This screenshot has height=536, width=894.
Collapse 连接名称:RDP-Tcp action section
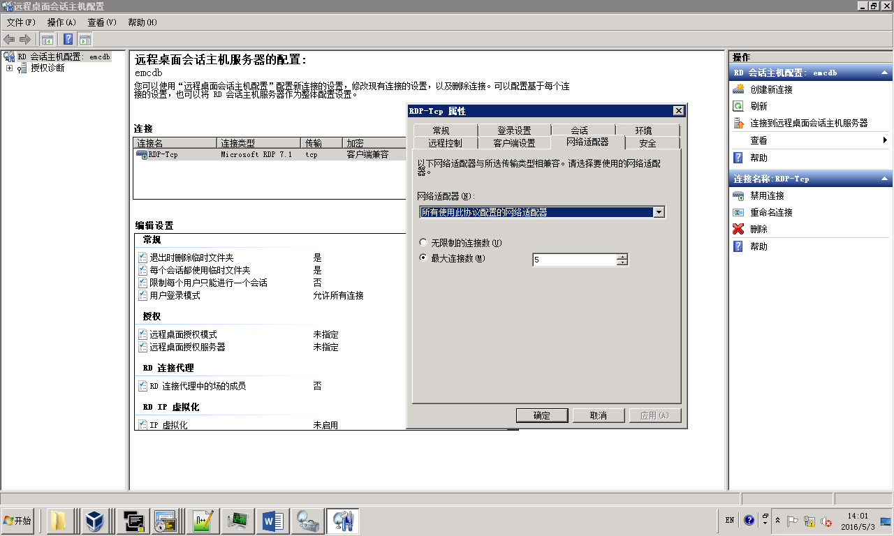(x=886, y=179)
